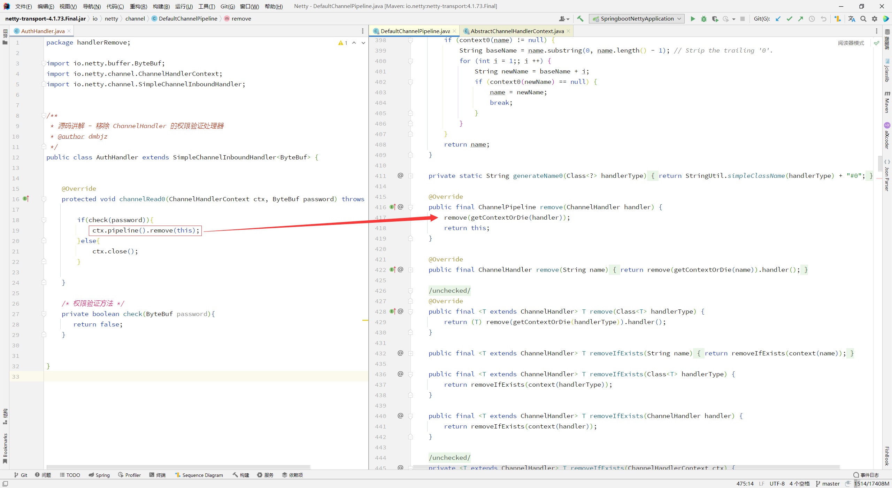This screenshot has width=892, height=488.
Task: Show Git history clock icon
Action: point(812,19)
